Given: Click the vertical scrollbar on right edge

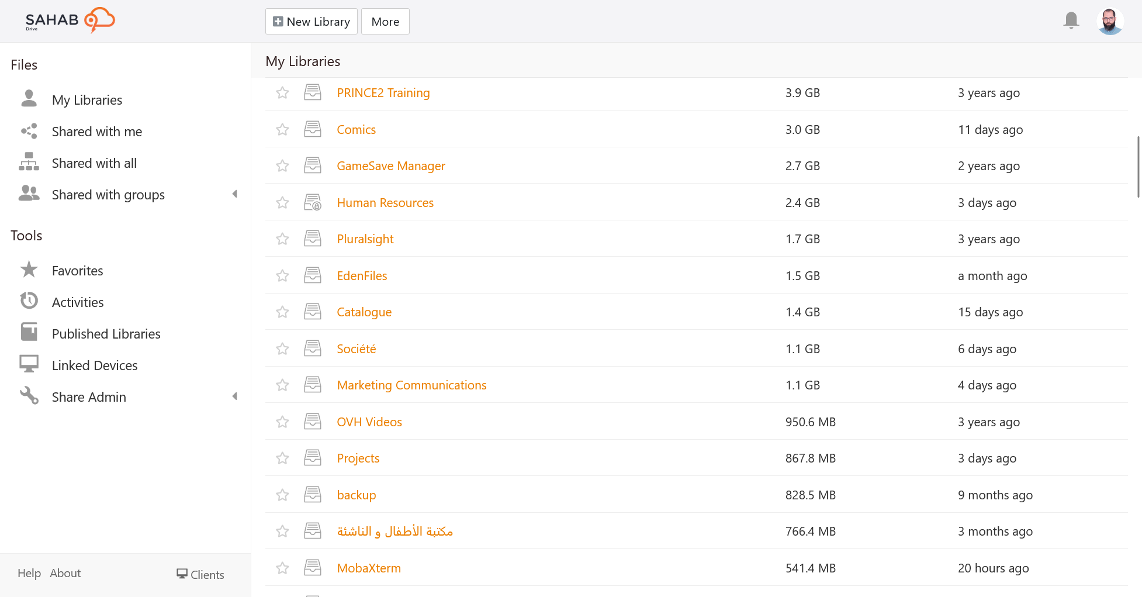Looking at the screenshot, I should coord(1138,167).
